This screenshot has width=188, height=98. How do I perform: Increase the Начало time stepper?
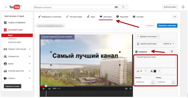153,81
